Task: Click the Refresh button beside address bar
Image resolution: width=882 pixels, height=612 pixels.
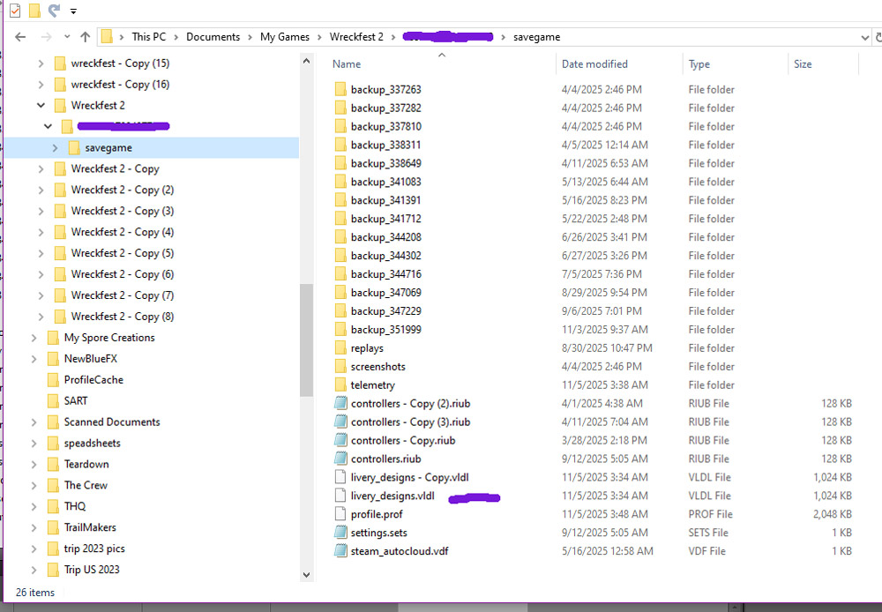Action: pyautogui.click(x=877, y=37)
